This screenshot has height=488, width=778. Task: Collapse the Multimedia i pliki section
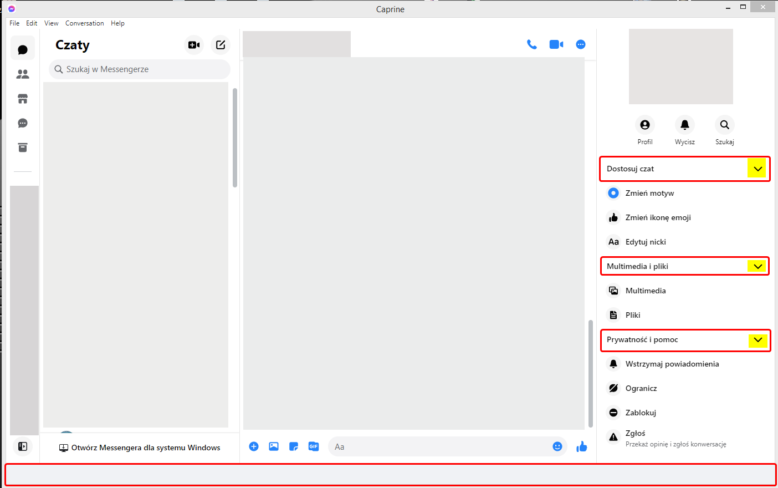(757, 266)
